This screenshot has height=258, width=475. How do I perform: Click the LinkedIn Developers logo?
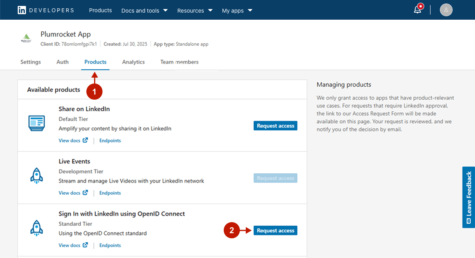pos(45,10)
